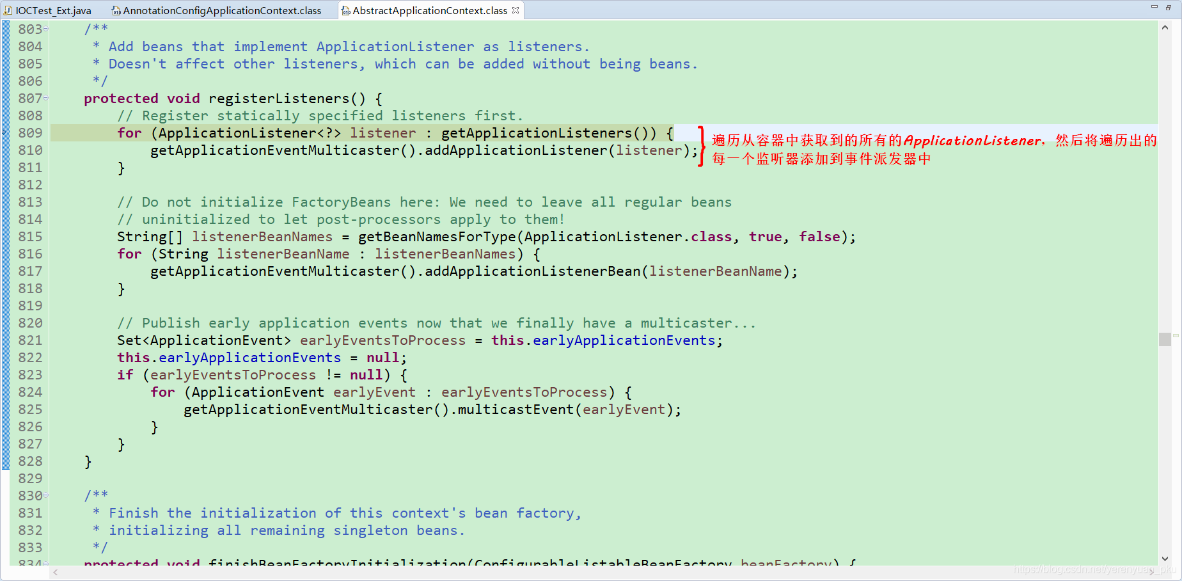
Task: Close the AbstractApplicationContext.class editor tab
Action: pyautogui.click(x=516, y=10)
